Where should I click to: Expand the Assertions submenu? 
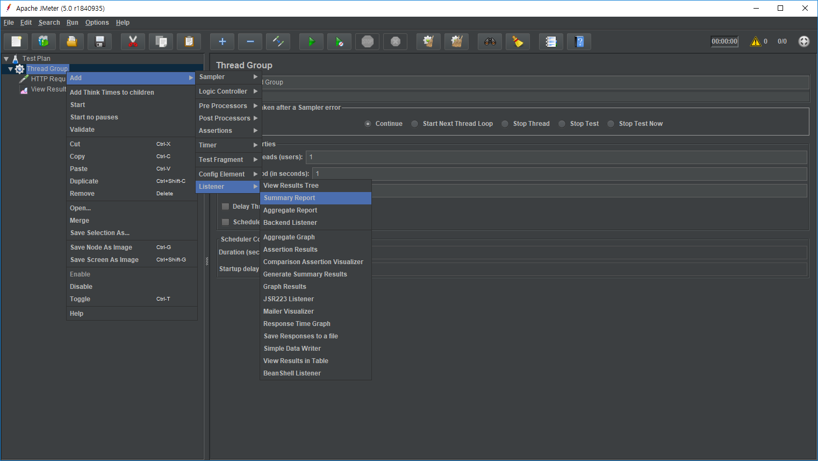[228, 131]
